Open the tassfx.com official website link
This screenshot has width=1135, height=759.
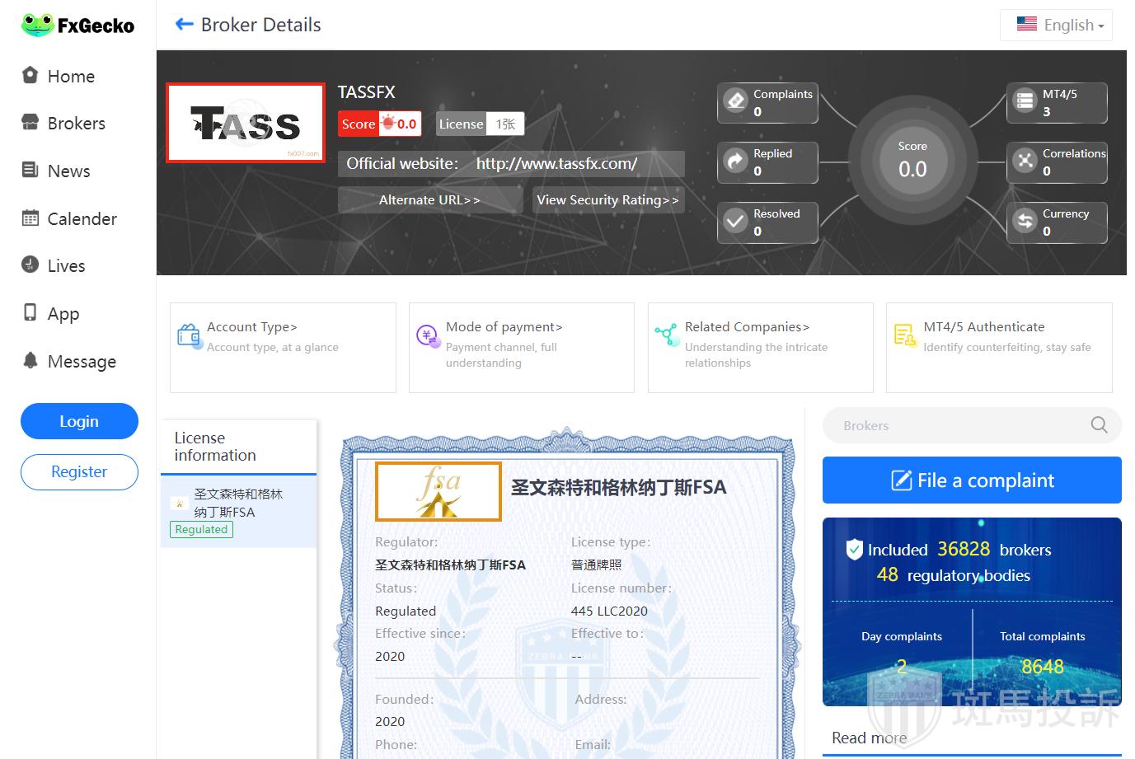pyautogui.click(x=556, y=163)
